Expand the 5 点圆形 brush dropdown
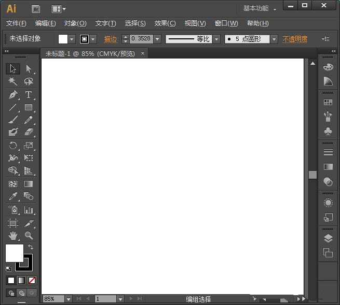Screen dimensions: 340x305 click(x=274, y=39)
